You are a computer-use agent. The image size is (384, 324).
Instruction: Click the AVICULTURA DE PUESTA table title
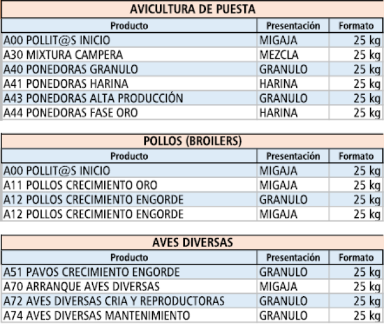pyautogui.click(x=192, y=9)
